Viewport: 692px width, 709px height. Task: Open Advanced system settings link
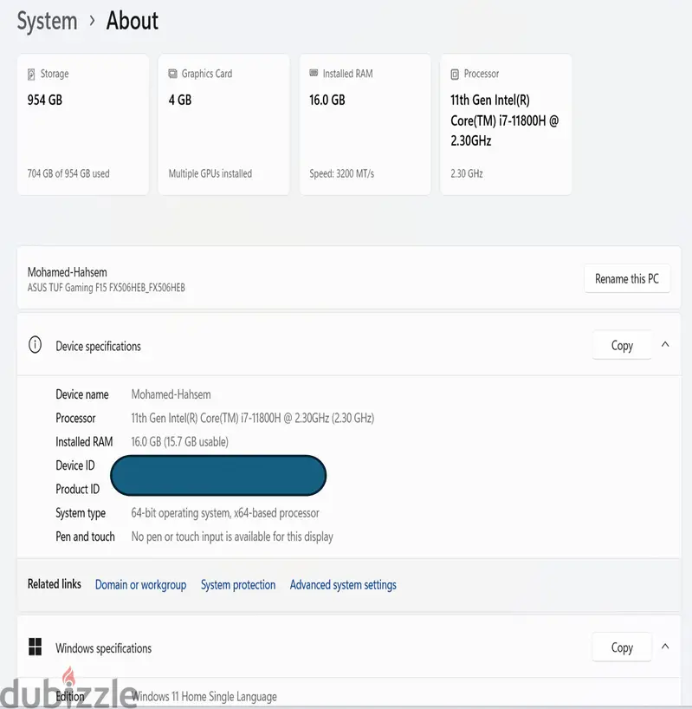tap(343, 585)
